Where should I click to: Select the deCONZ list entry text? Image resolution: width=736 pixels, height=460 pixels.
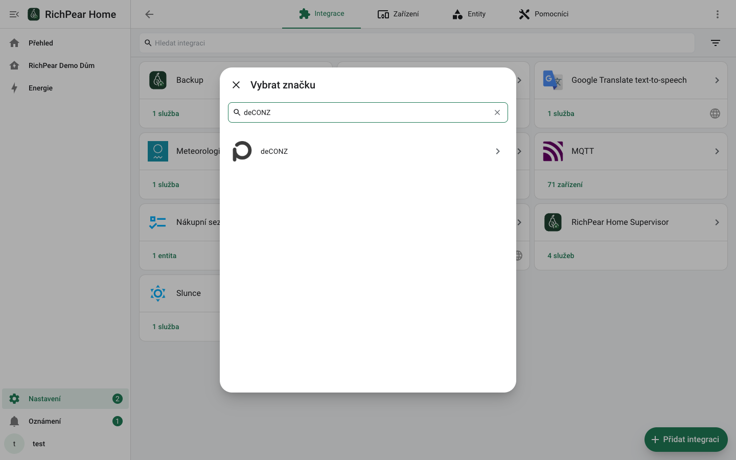click(274, 151)
